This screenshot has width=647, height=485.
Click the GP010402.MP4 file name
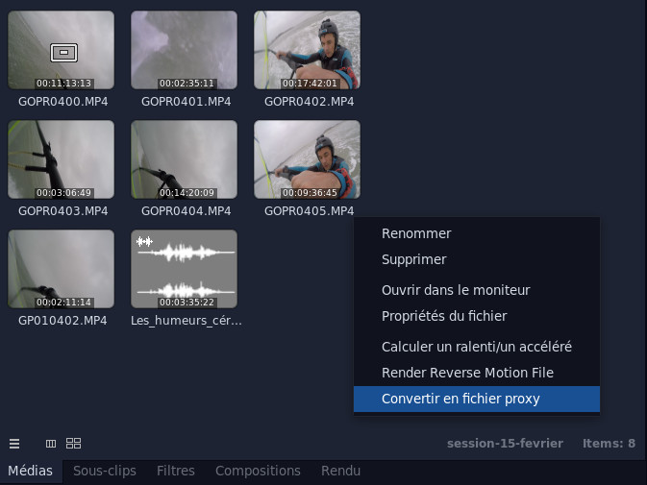pyautogui.click(x=62, y=321)
